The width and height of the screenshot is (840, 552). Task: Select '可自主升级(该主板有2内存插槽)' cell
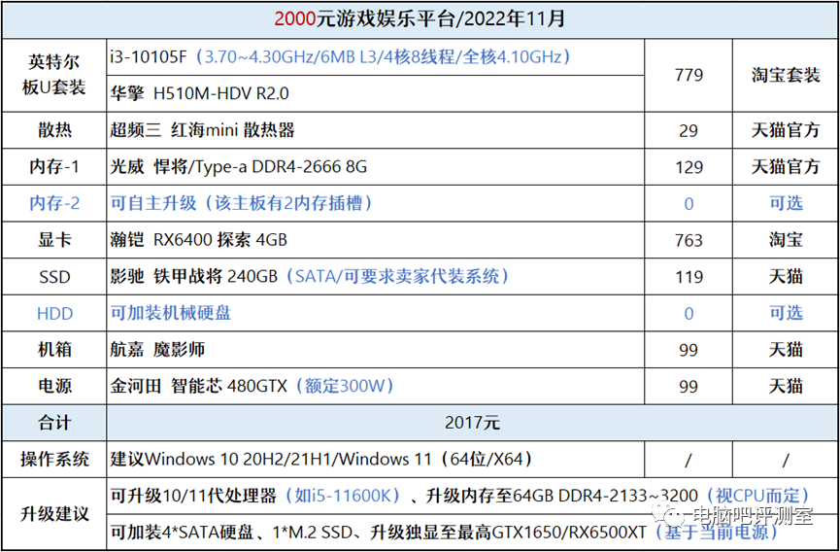pos(375,203)
